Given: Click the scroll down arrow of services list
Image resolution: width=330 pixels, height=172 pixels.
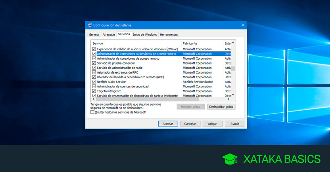Looking at the screenshot, I should click(233, 95).
